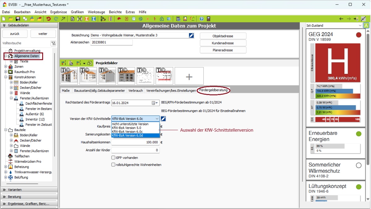
Task: Open the Ergebnisse menu
Action: click(59, 12)
